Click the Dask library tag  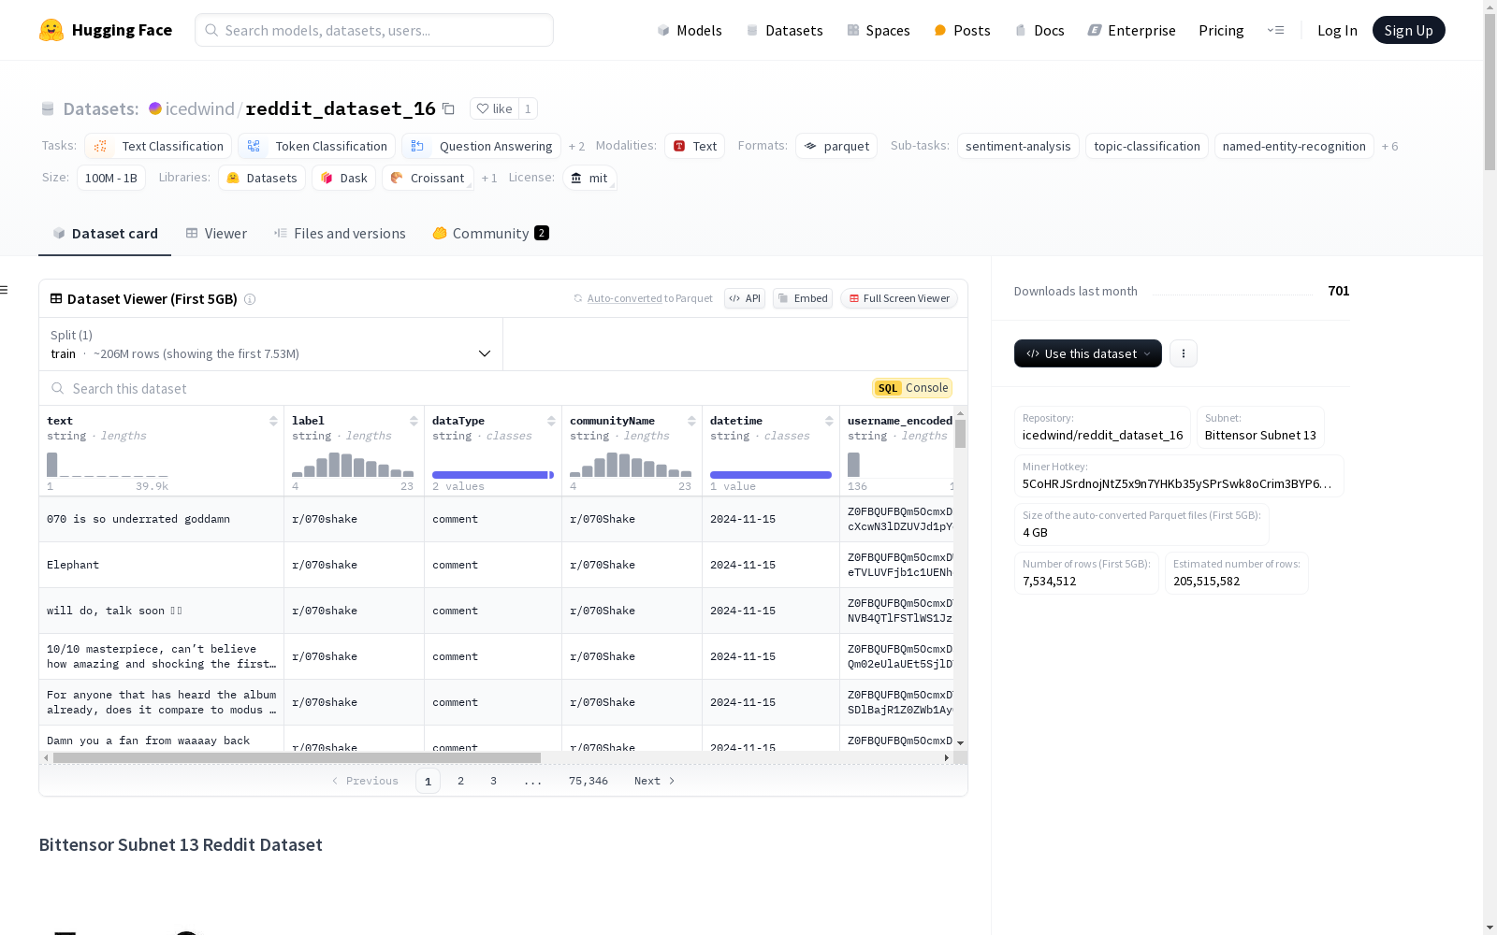[x=343, y=179]
